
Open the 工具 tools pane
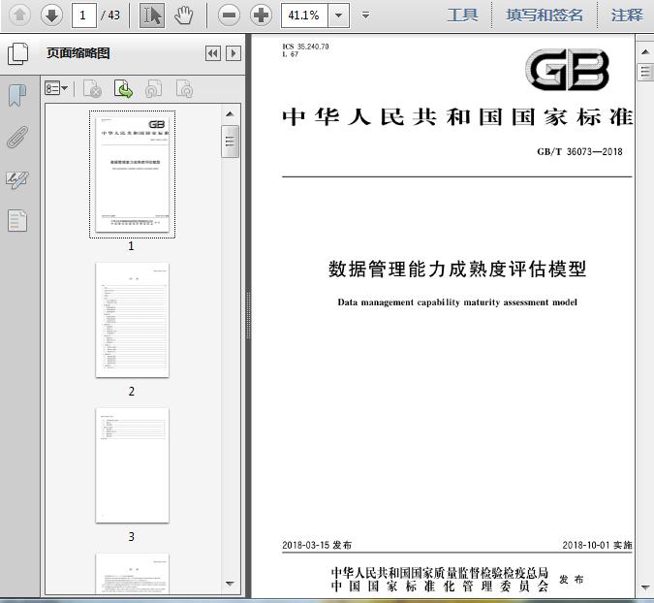[462, 16]
